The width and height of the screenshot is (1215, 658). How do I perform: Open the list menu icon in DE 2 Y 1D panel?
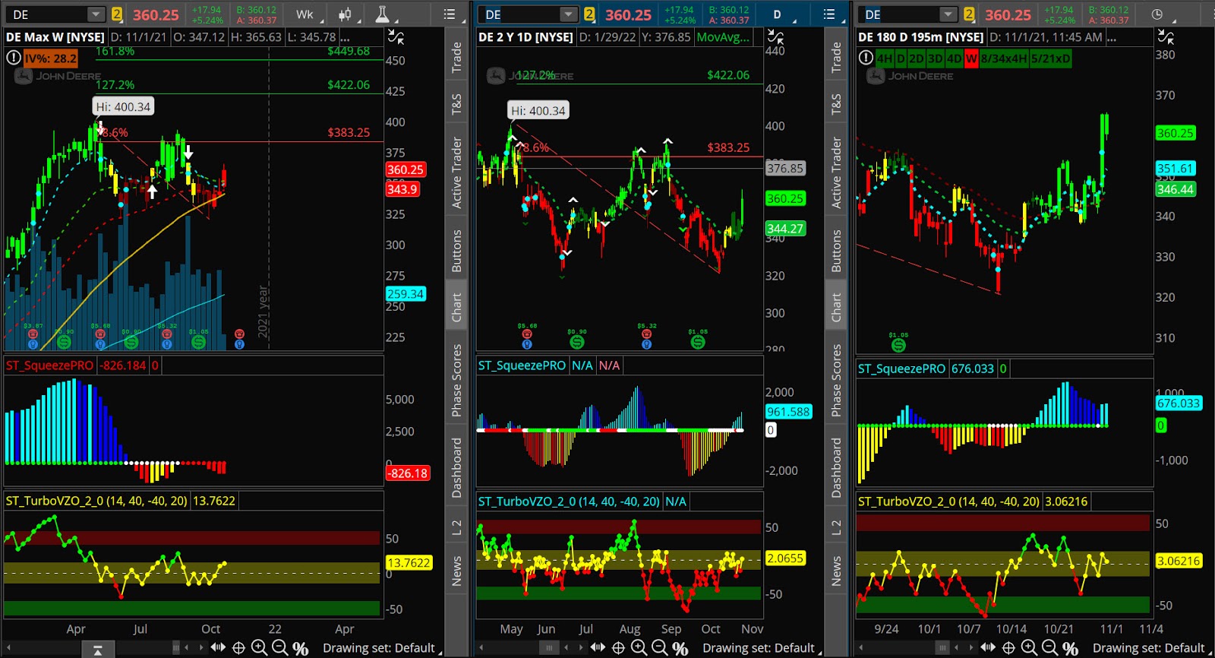(x=829, y=14)
